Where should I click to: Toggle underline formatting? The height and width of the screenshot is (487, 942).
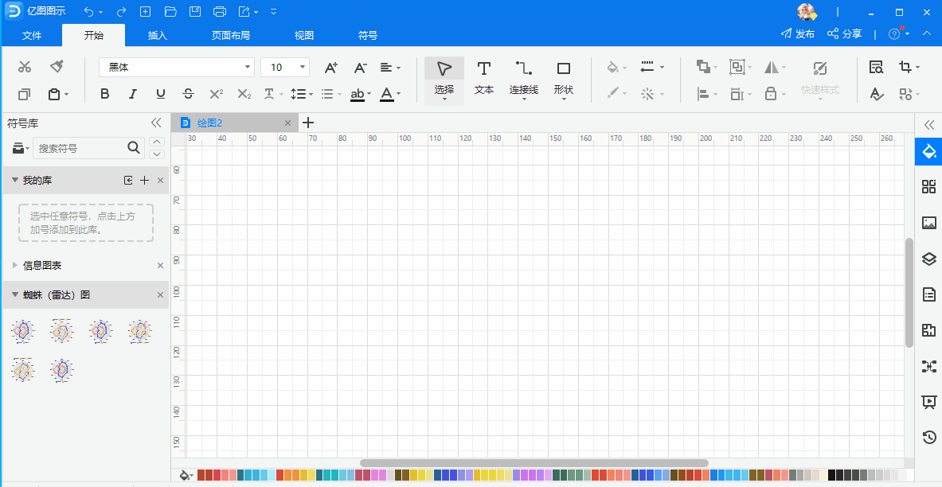coord(160,94)
